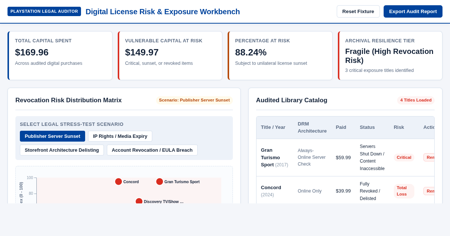Click the DRM Architecture column header
The image size is (450, 236).
[312, 127]
